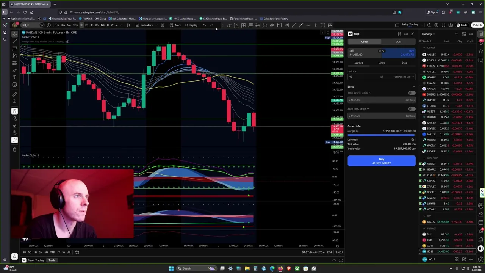The height and width of the screenshot is (273, 485).
Task: Choose the Market order type
Action: 358,63
